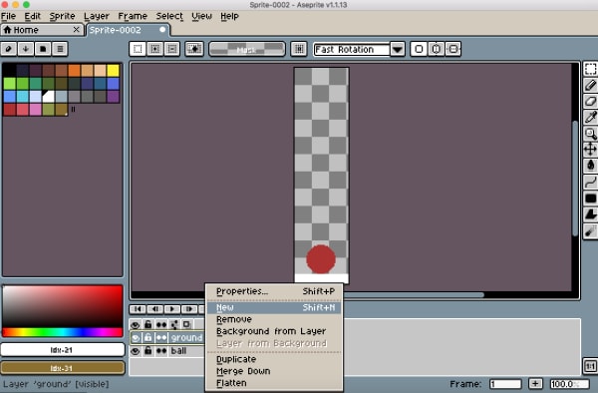Open the Layer menu in menu bar
Viewport: 598px width, 393px height.
point(97,16)
